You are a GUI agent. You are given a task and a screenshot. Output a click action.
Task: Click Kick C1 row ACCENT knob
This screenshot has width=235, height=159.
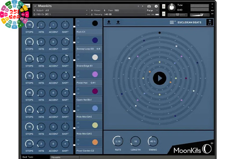tap(53, 25)
